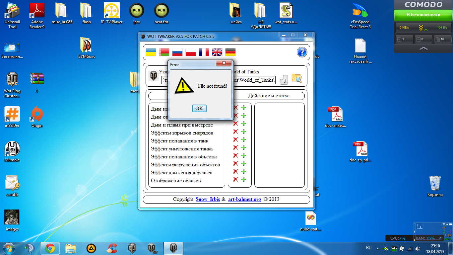Disable Эффекты взрывов снарядов with red X

pyautogui.click(x=236, y=131)
